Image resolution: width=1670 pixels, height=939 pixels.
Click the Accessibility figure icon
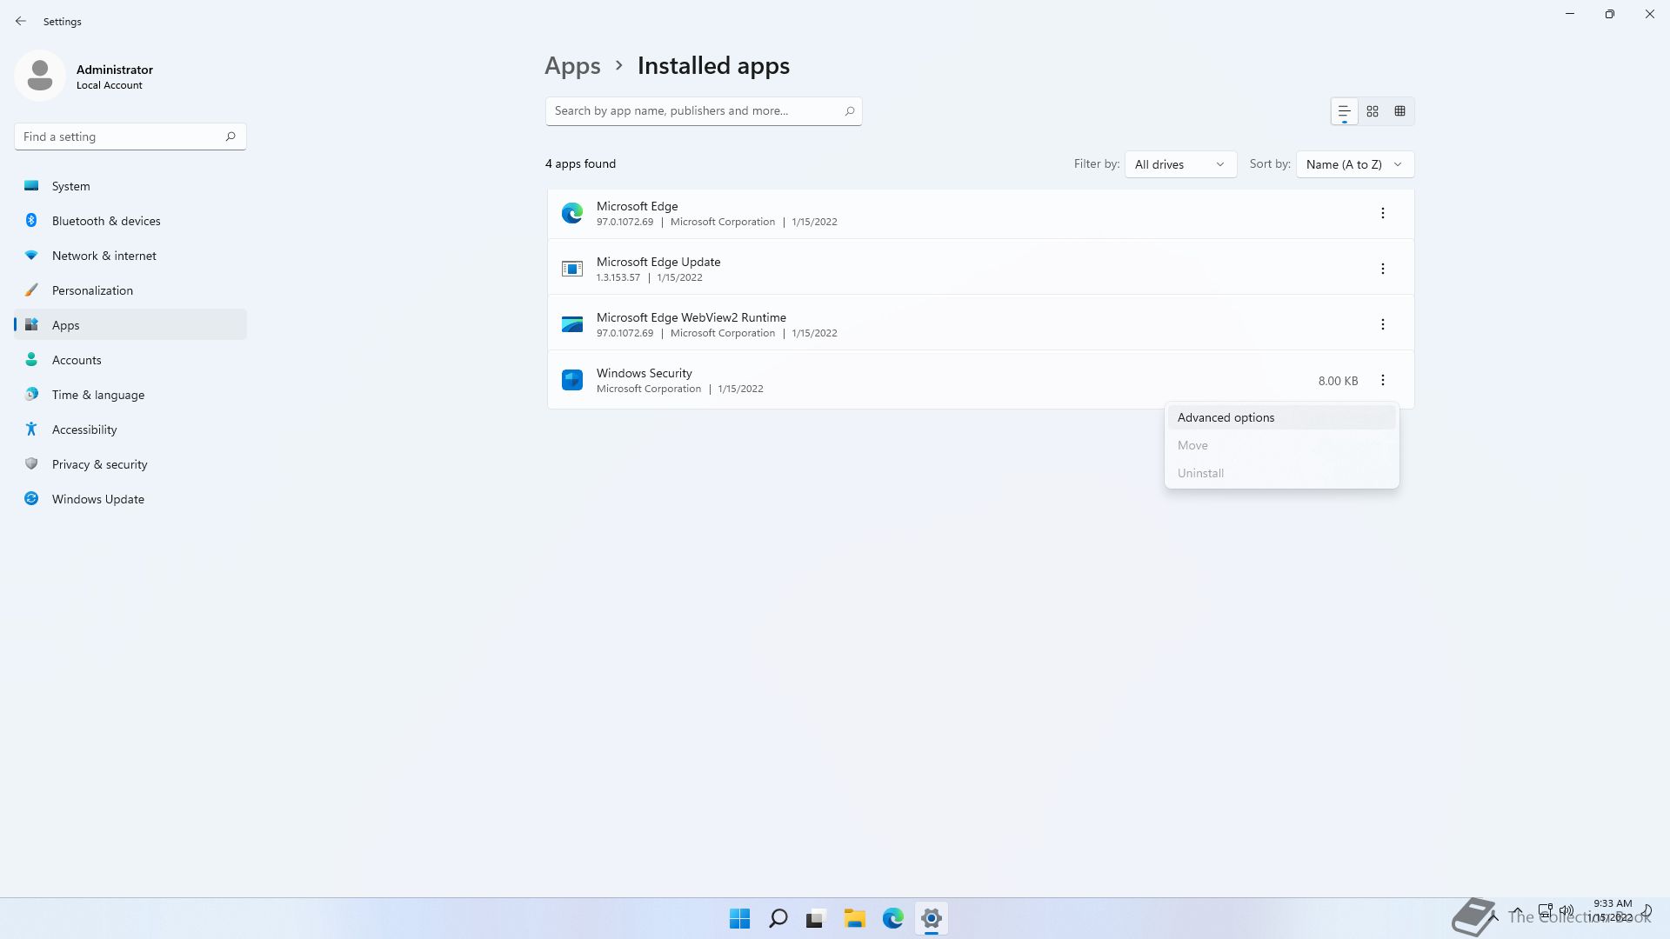click(31, 429)
